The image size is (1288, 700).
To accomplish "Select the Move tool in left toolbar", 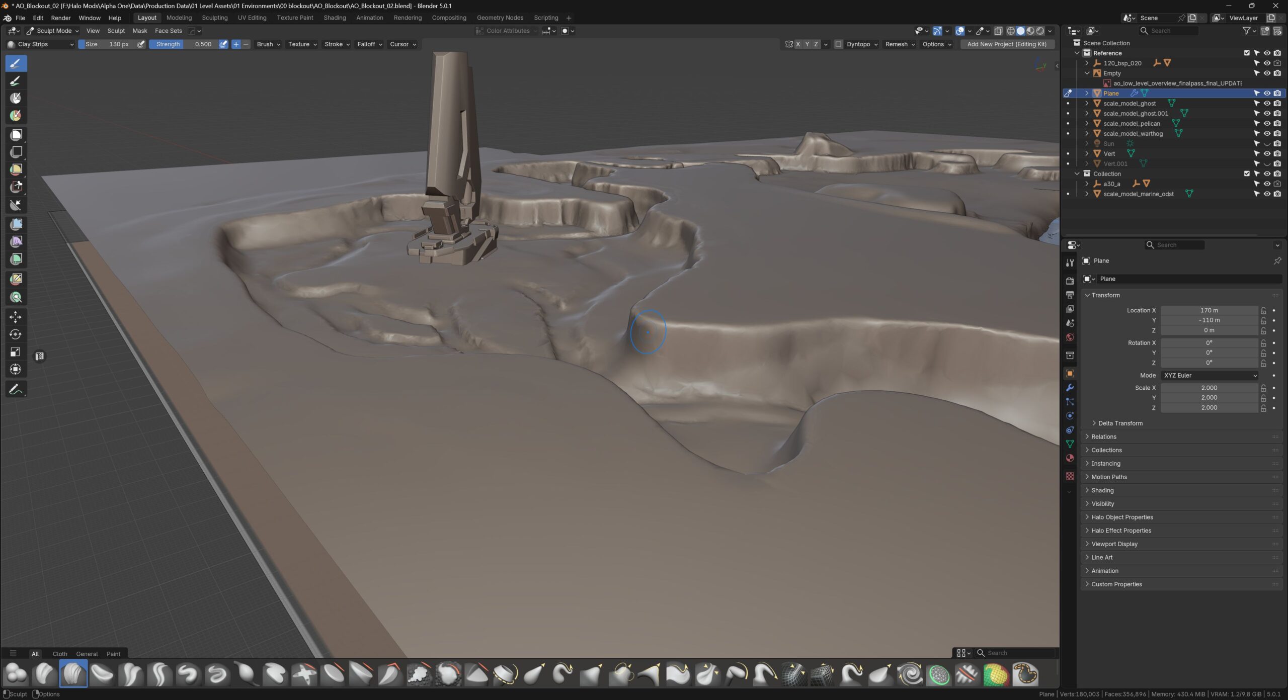I will tap(15, 317).
